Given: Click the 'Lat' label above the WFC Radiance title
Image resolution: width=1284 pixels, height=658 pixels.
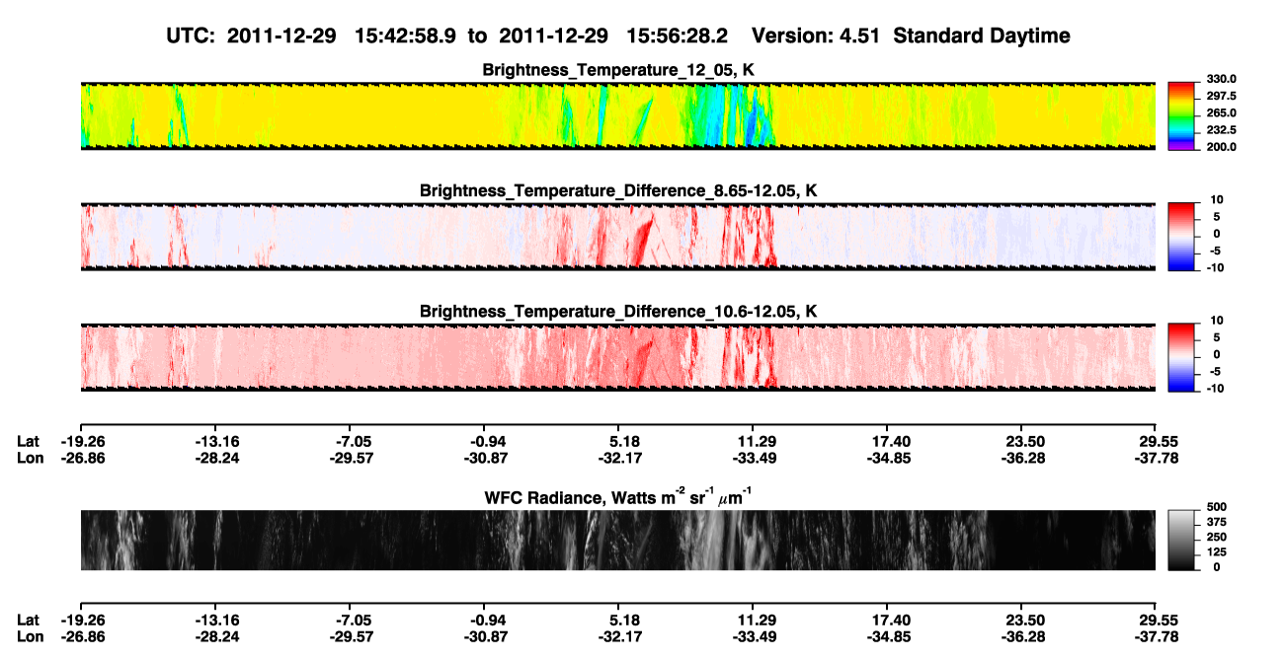Looking at the screenshot, I should pos(29,441).
